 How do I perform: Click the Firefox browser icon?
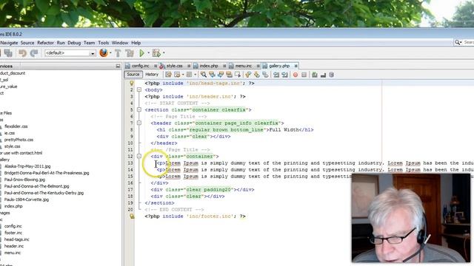104,52
